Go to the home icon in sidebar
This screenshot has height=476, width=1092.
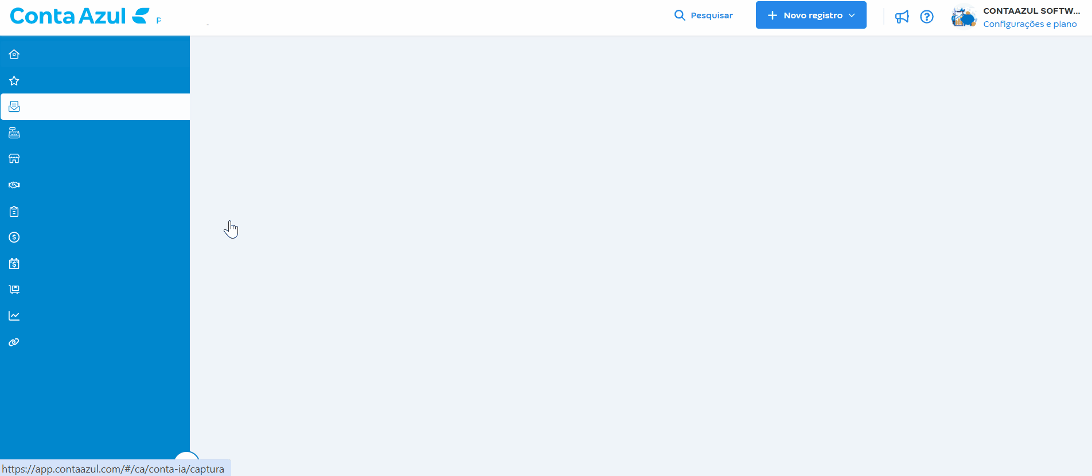[14, 54]
